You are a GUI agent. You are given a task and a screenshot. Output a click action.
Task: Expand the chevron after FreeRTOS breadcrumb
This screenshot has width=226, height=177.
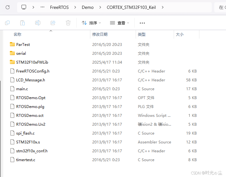(x=75, y=7)
